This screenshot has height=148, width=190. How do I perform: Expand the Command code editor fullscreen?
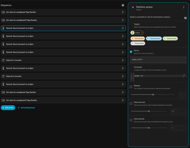[x=184, y=76]
